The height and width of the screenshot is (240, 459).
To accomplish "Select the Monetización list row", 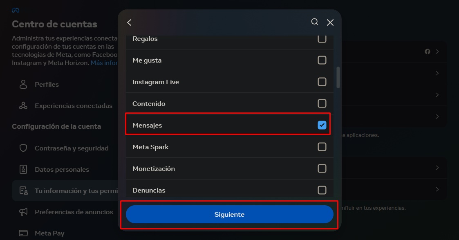I will [230, 168].
